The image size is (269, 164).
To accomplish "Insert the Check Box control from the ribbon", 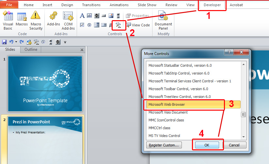I will tap(82, 25).
